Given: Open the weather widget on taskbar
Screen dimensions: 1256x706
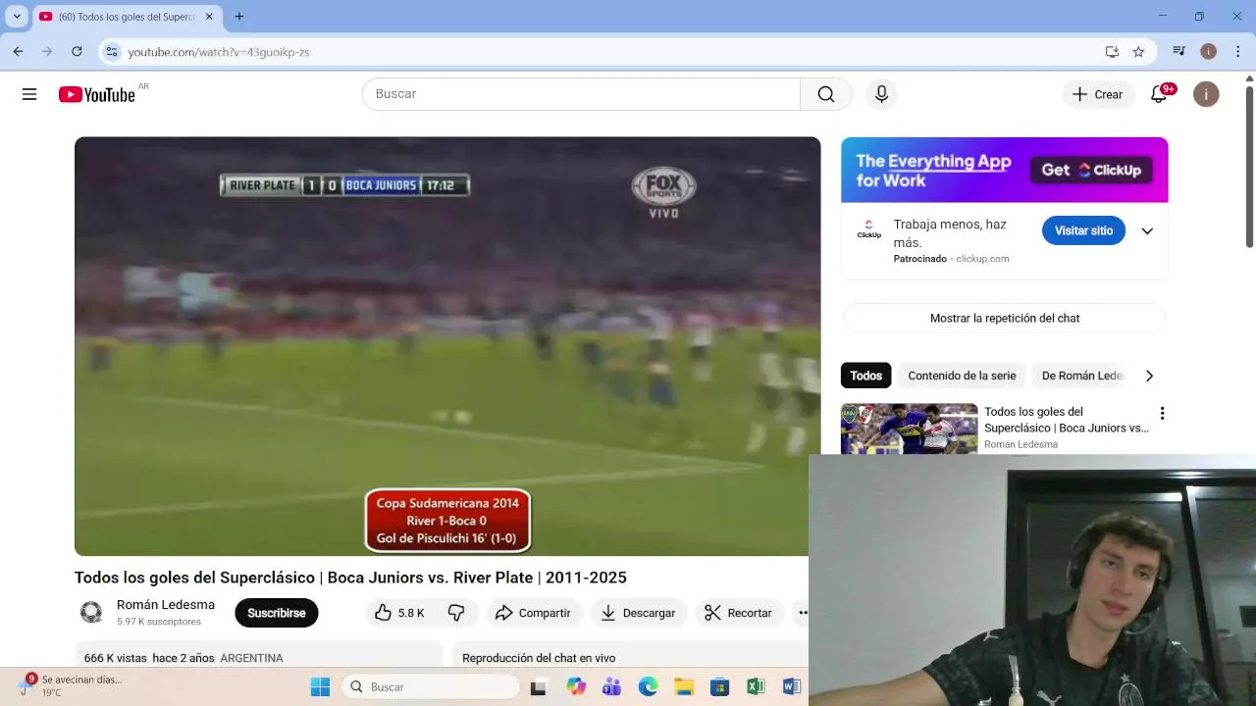Looking at the screenshot, I should click(x=71, y=685).
